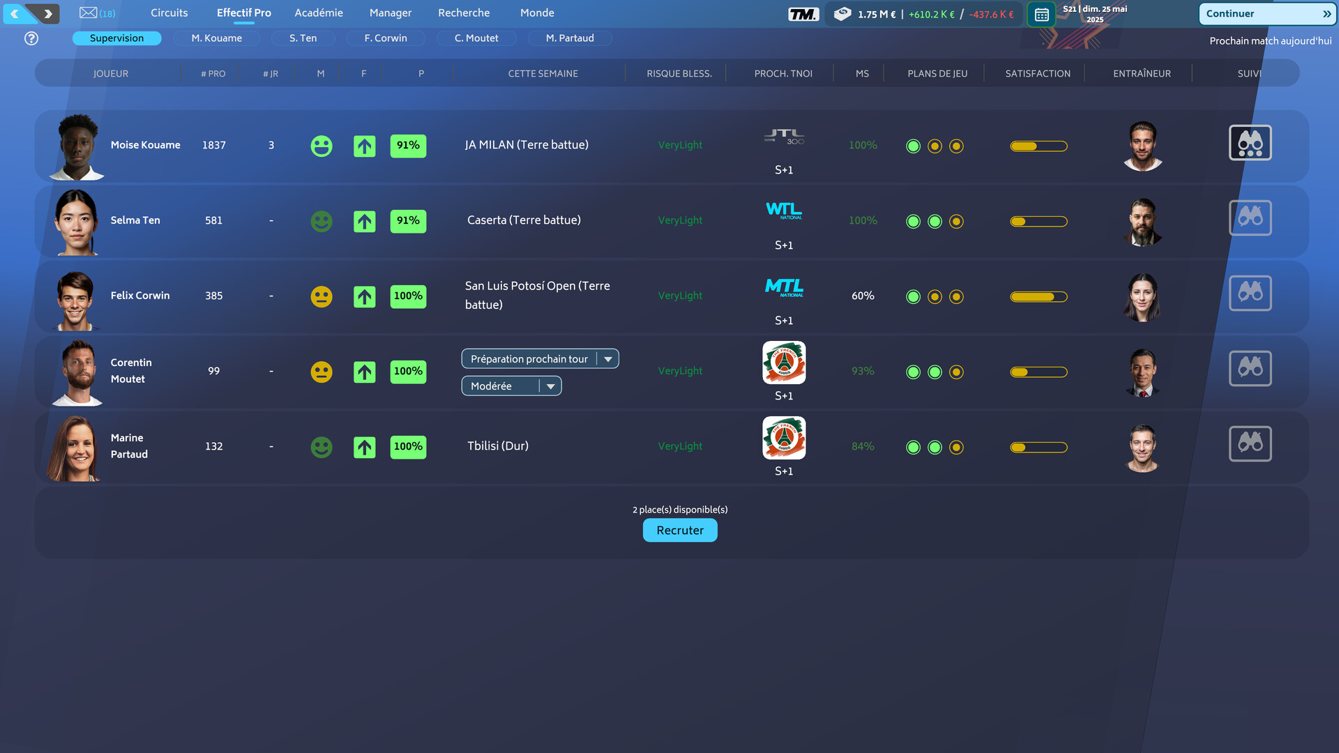
Task: Click Marine Partaud's satisfaction bar
Action: pyautogui.click(x=1038, y=448)
